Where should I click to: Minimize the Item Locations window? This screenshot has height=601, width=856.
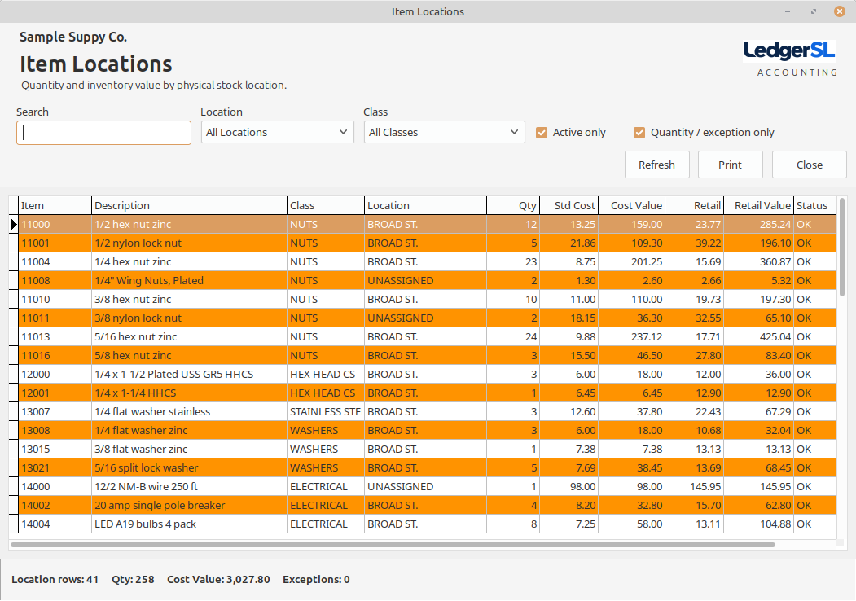tap(788, 11)
